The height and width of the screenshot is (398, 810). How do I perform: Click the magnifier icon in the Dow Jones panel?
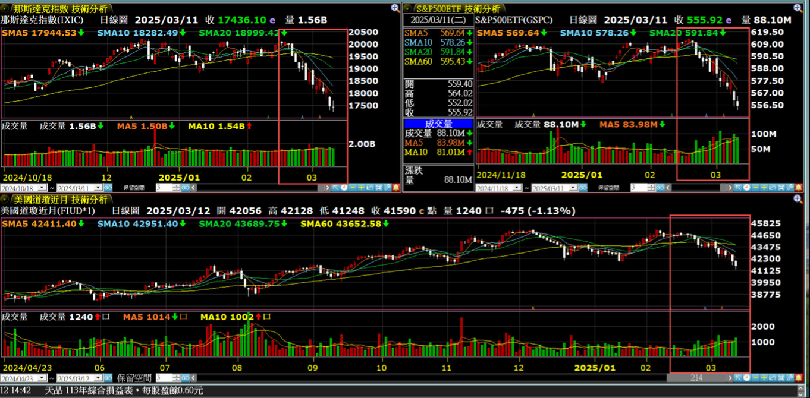(798, 199)
